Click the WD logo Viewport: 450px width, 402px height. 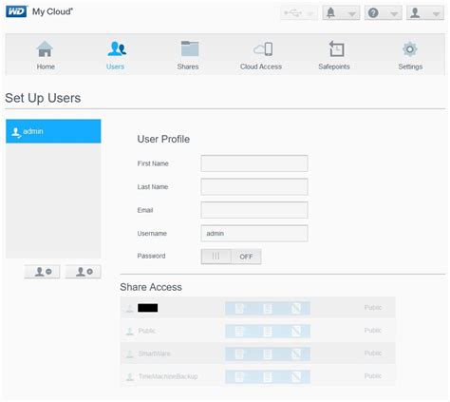[x=16, y=11]
